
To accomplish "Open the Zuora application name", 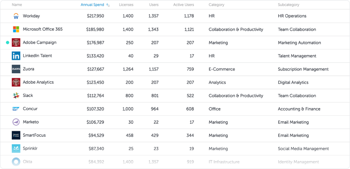I will tap(28, 69).
